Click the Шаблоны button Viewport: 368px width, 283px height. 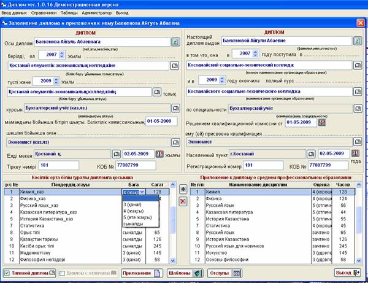click(183, 273)
